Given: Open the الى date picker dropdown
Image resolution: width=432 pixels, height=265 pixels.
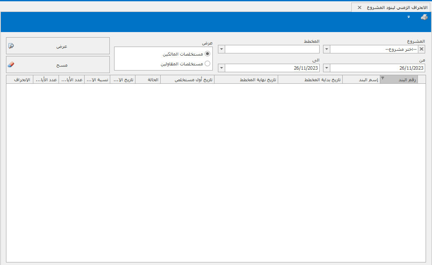Looking at the screenshot, I should pos(221,68).
